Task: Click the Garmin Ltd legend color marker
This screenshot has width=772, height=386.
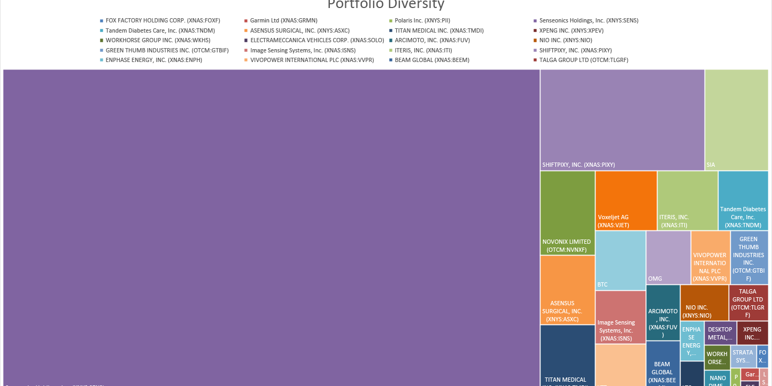Action: click(246, 21)
